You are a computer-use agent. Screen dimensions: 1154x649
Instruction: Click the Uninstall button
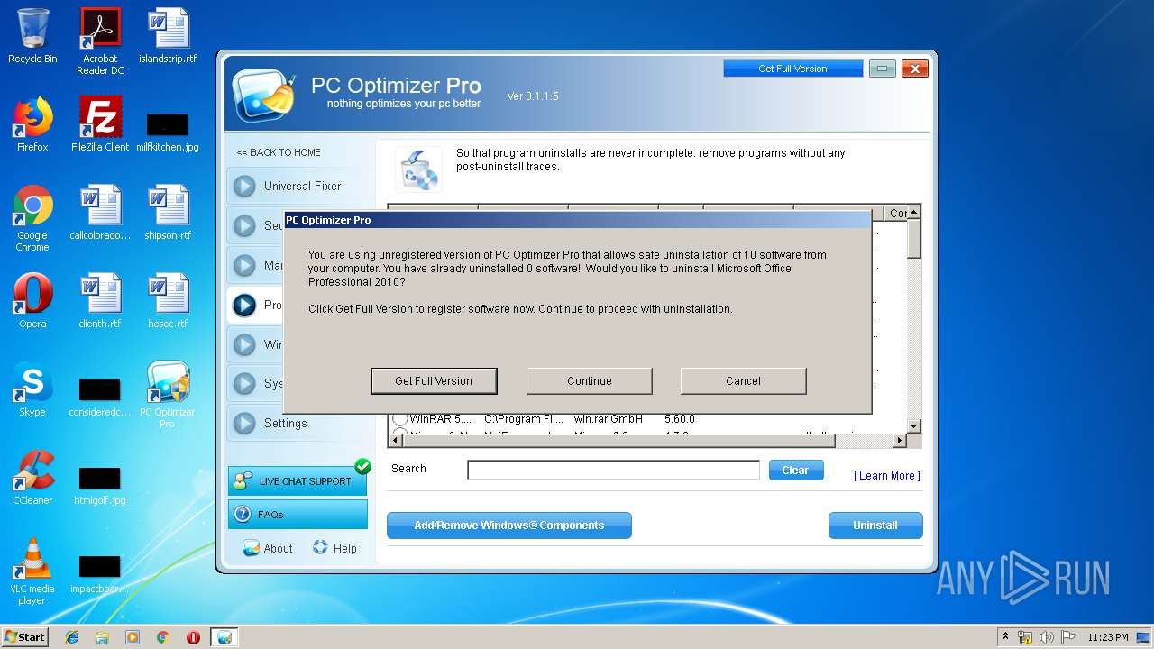click(x=875, y=525)
